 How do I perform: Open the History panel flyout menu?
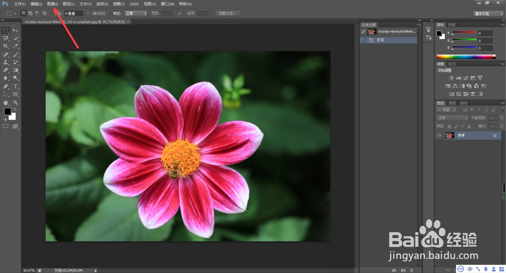click(x=419, y=25)
